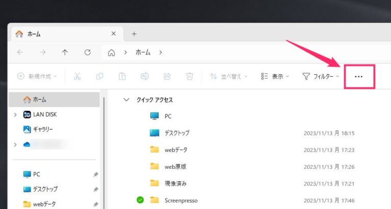Open the 表示 view dropdown
Viewport: 391px width, 209px height.
point(275,76)
